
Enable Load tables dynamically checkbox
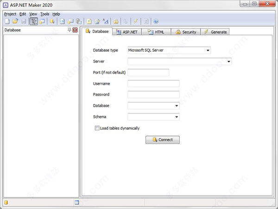tap(97, 128)
